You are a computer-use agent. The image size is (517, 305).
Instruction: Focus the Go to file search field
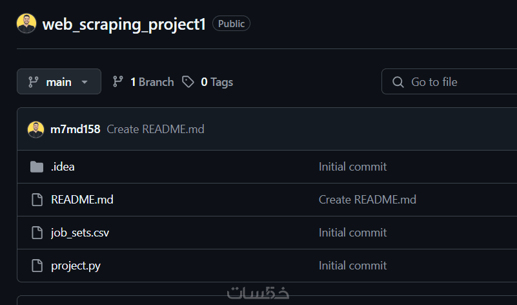[452, 82]
